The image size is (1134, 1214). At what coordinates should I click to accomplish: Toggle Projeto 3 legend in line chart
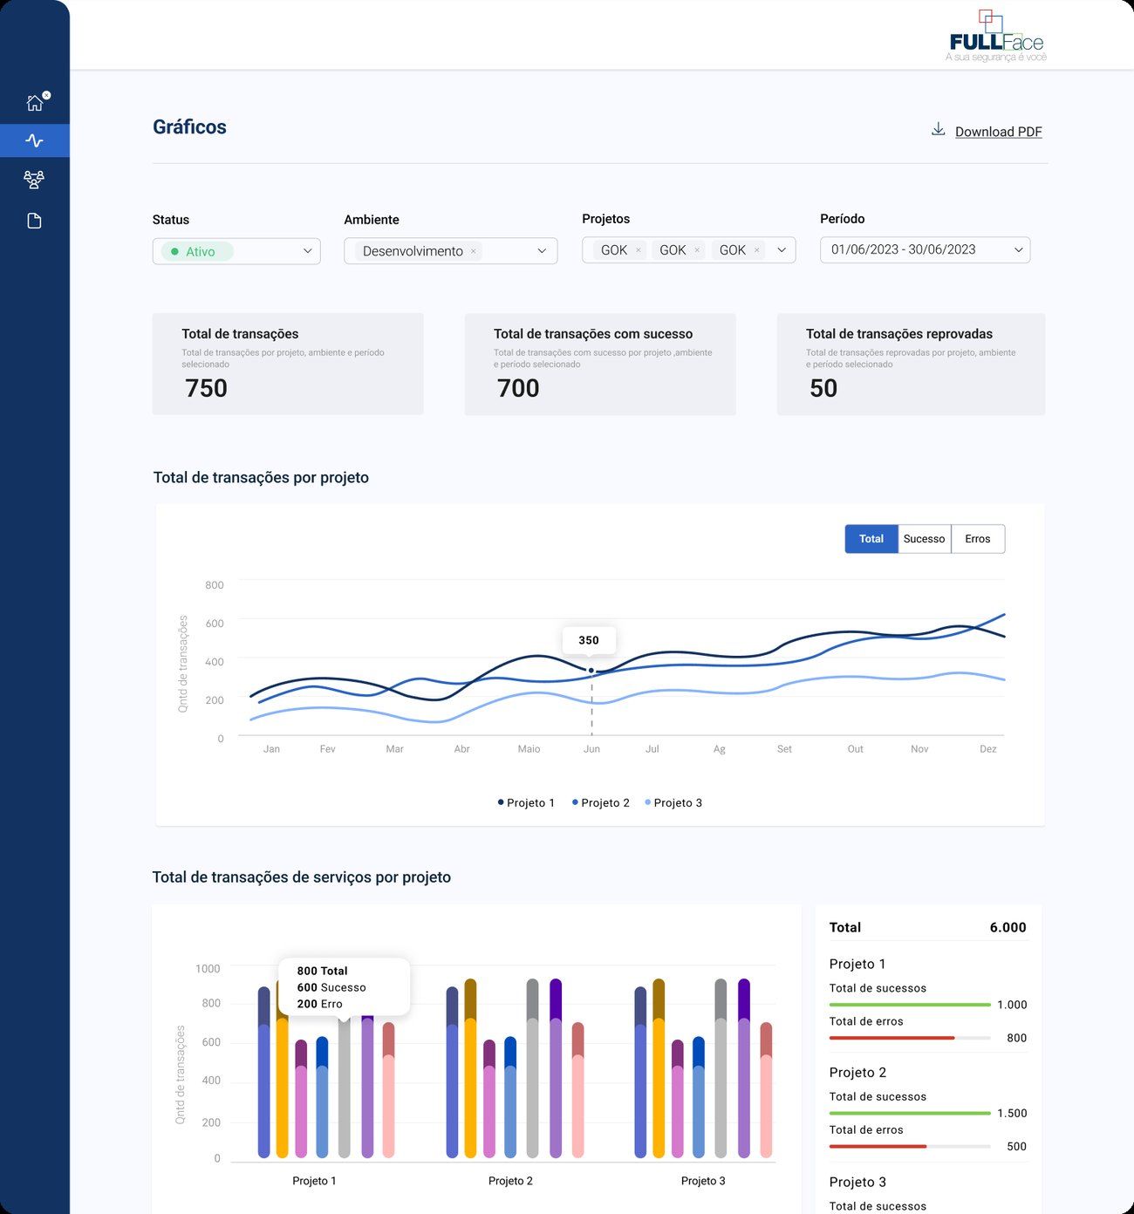tap(673, 802)
